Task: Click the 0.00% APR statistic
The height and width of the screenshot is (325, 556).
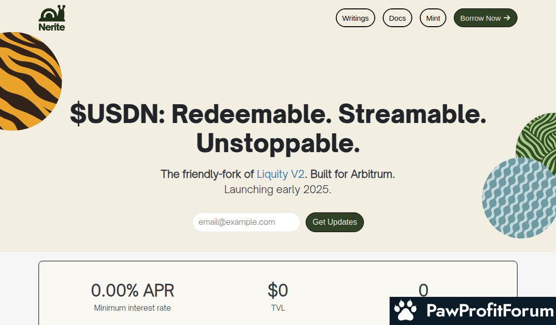Action: [132, 290]
